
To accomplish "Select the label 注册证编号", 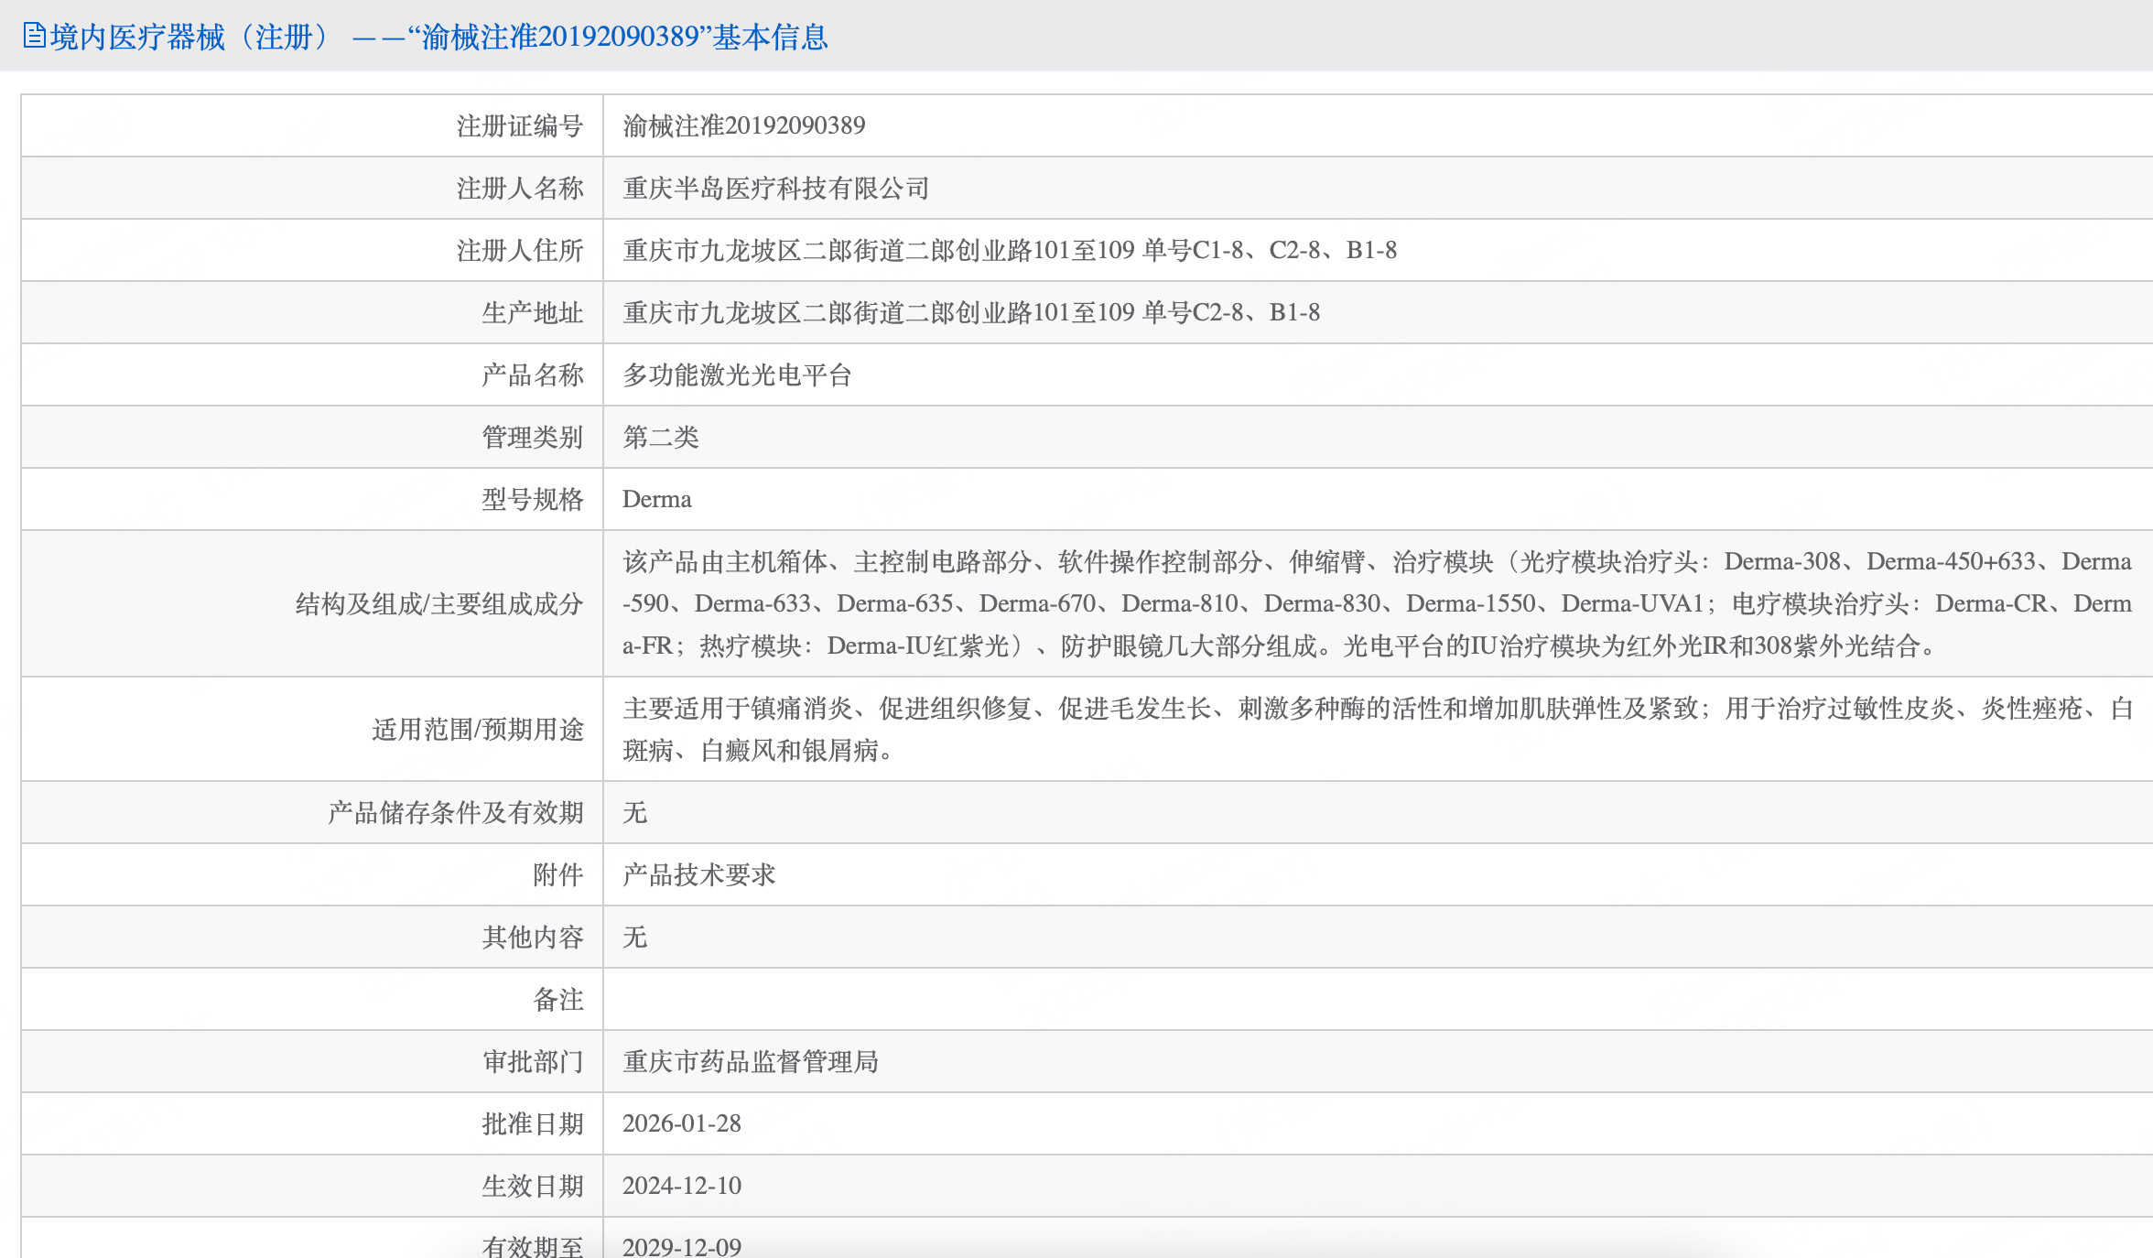I will click(x=520, y=125).
